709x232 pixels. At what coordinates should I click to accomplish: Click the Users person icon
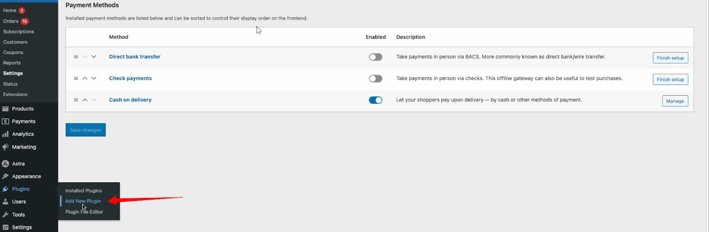[5, 201]
